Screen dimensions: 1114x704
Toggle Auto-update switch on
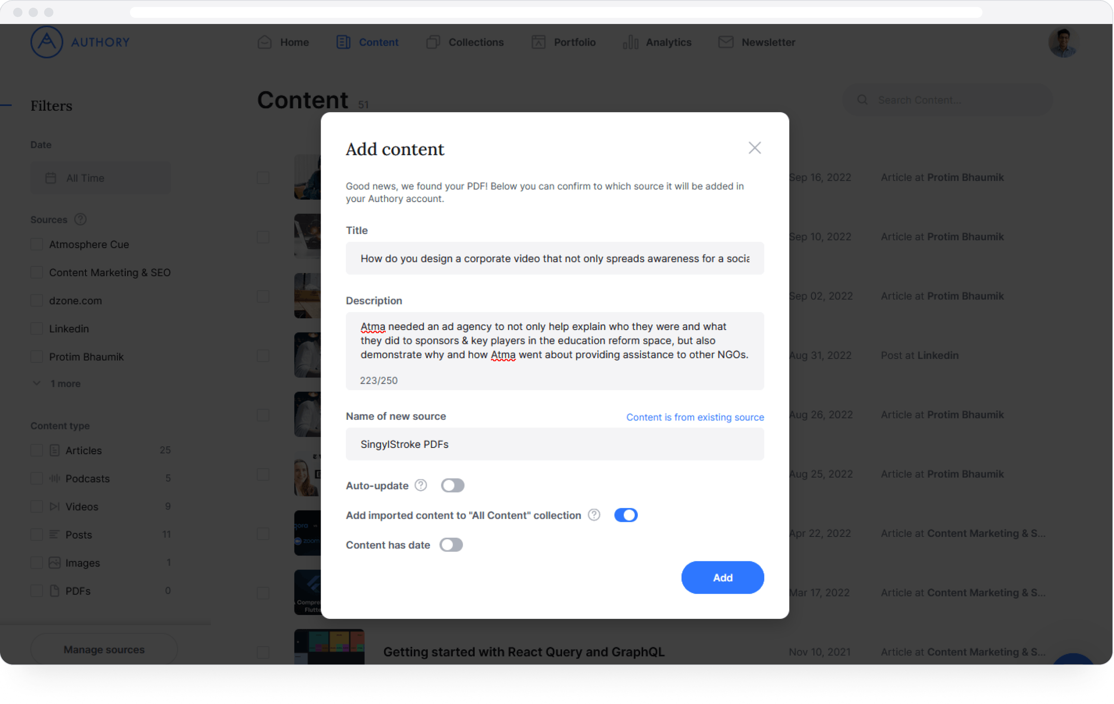(452, 485)
